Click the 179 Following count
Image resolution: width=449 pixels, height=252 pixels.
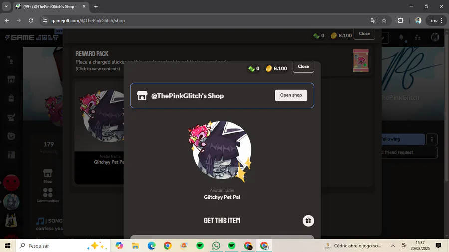coord(49,147)
